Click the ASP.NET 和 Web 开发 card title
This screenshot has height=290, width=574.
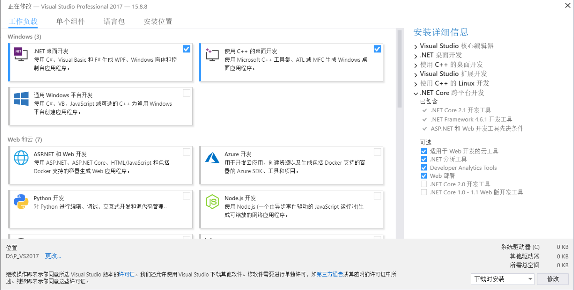pos(60,154)
